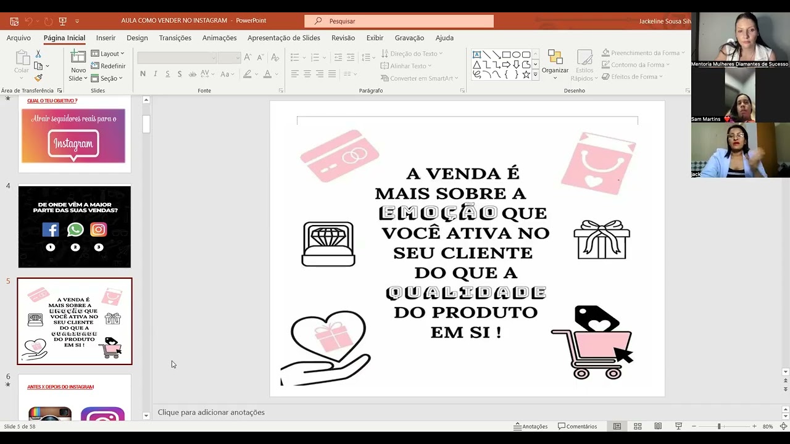Screen dimensions: 790x444
Task: Select the triangle shape in gallery
Action: (x=476, y=64)
